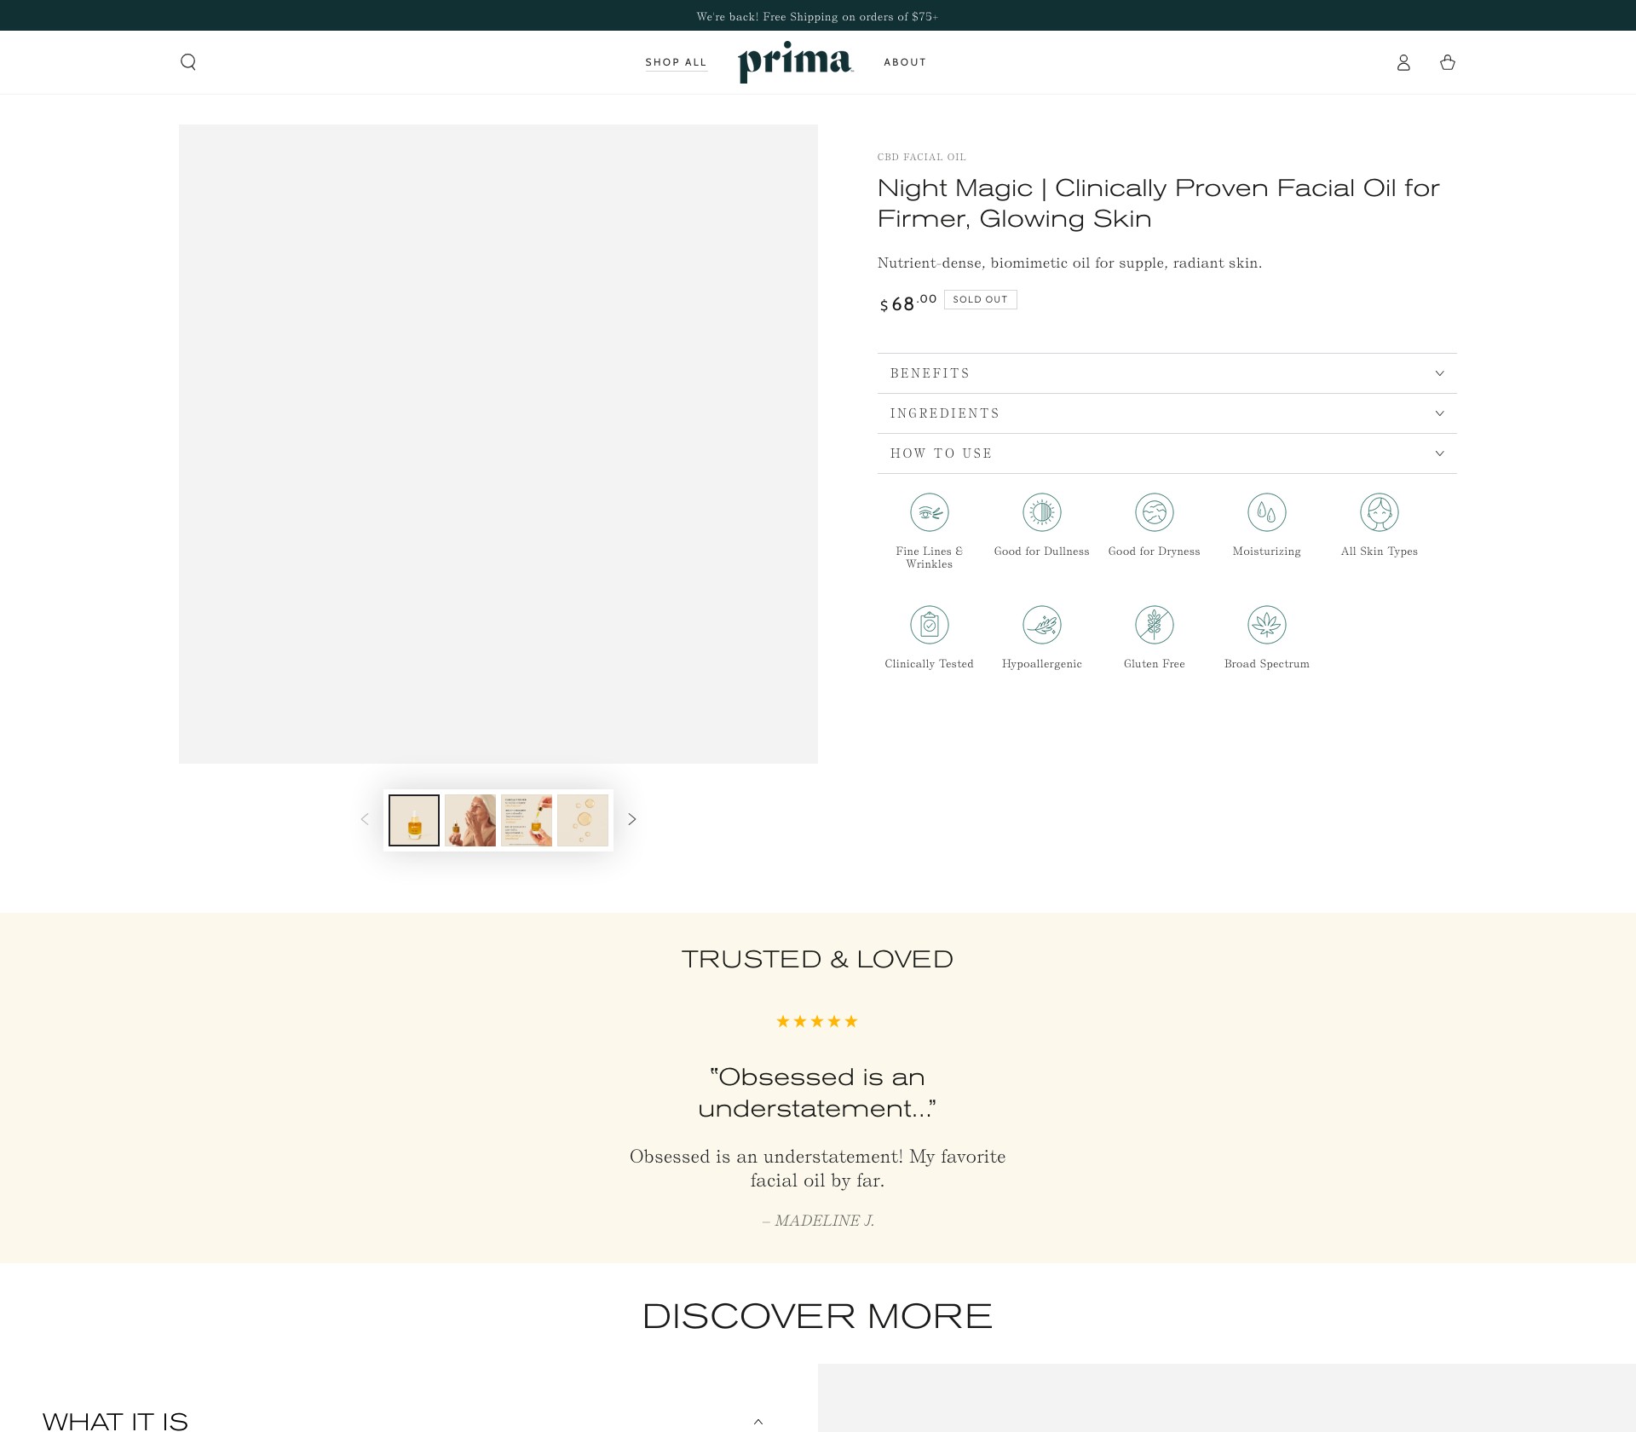Click the All Skin Types face icon

click(1379, 512)
